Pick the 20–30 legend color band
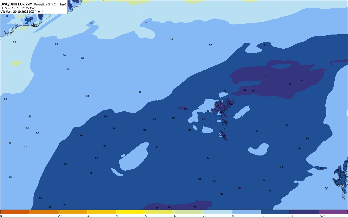Image resolution: width=348 pixels, height=218 pixels. click(x=73, y=212)
